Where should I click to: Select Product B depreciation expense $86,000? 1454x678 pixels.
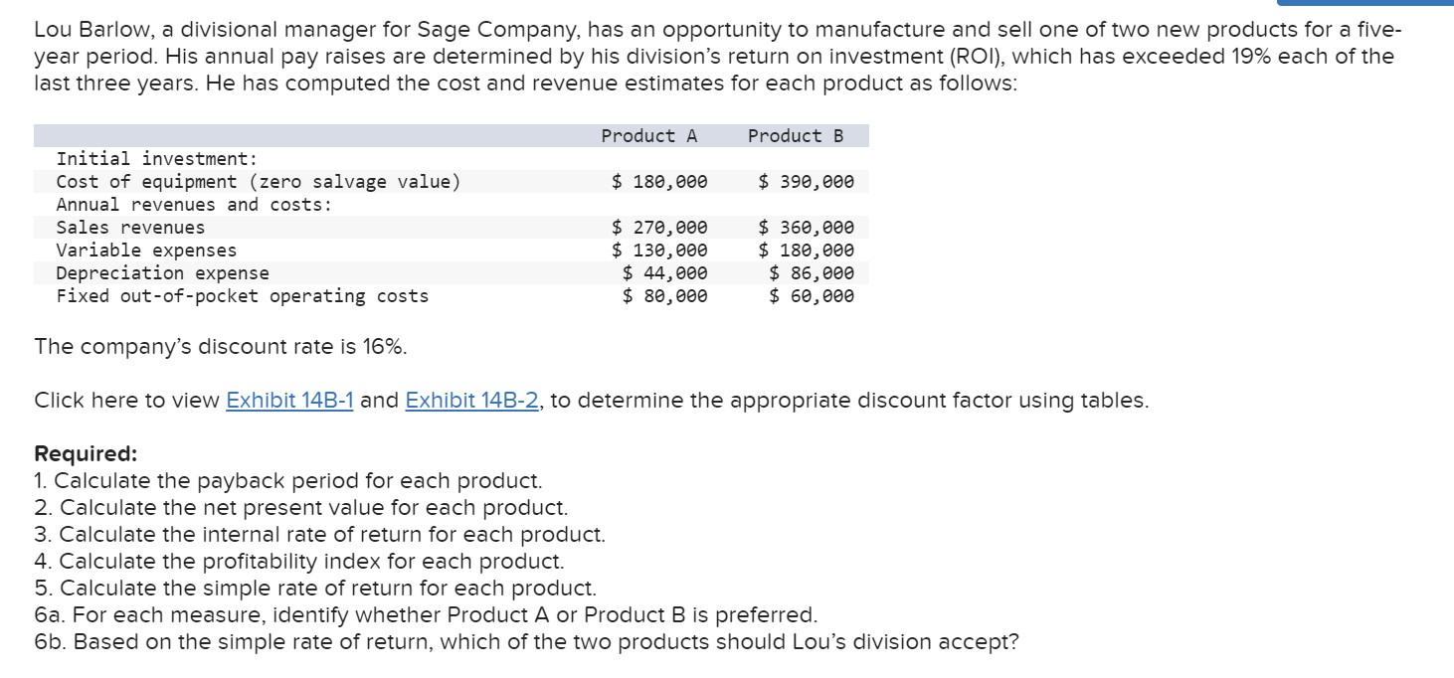pyautogui.click(x=812, y=273)
